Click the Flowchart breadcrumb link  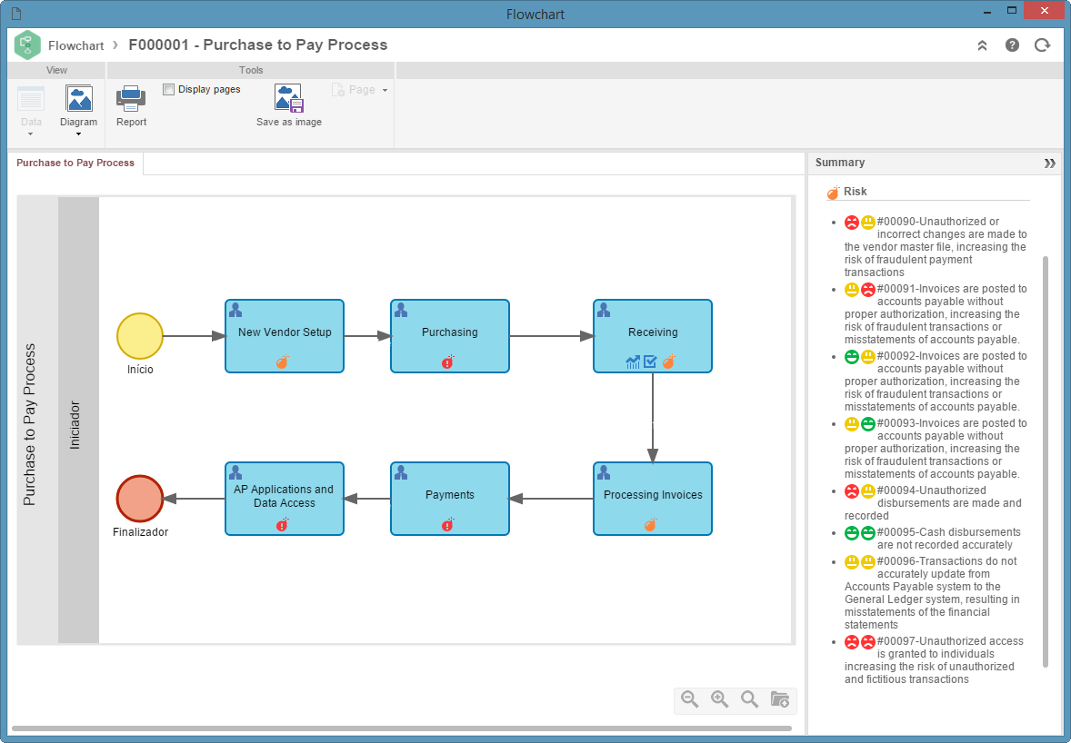click(x=75, y=45)
